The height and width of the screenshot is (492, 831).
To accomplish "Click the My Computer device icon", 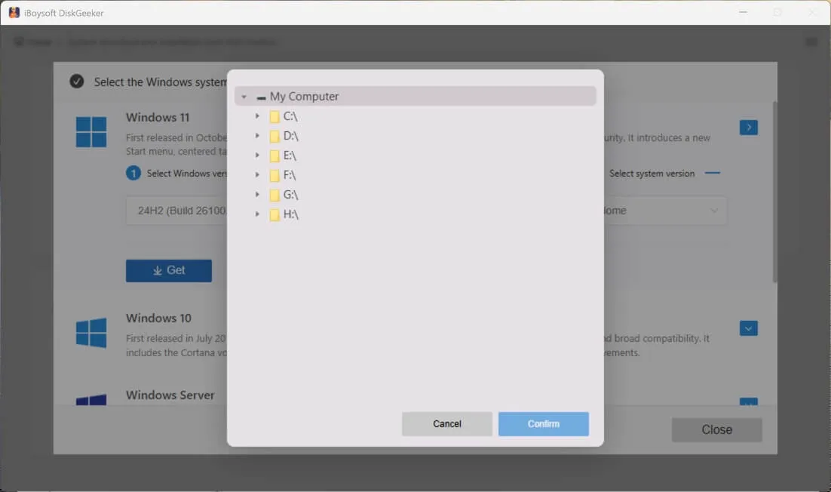I will 260,96.
